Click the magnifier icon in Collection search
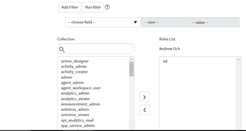246x131 pixels. pyautogui.click(x=62, y=49)
